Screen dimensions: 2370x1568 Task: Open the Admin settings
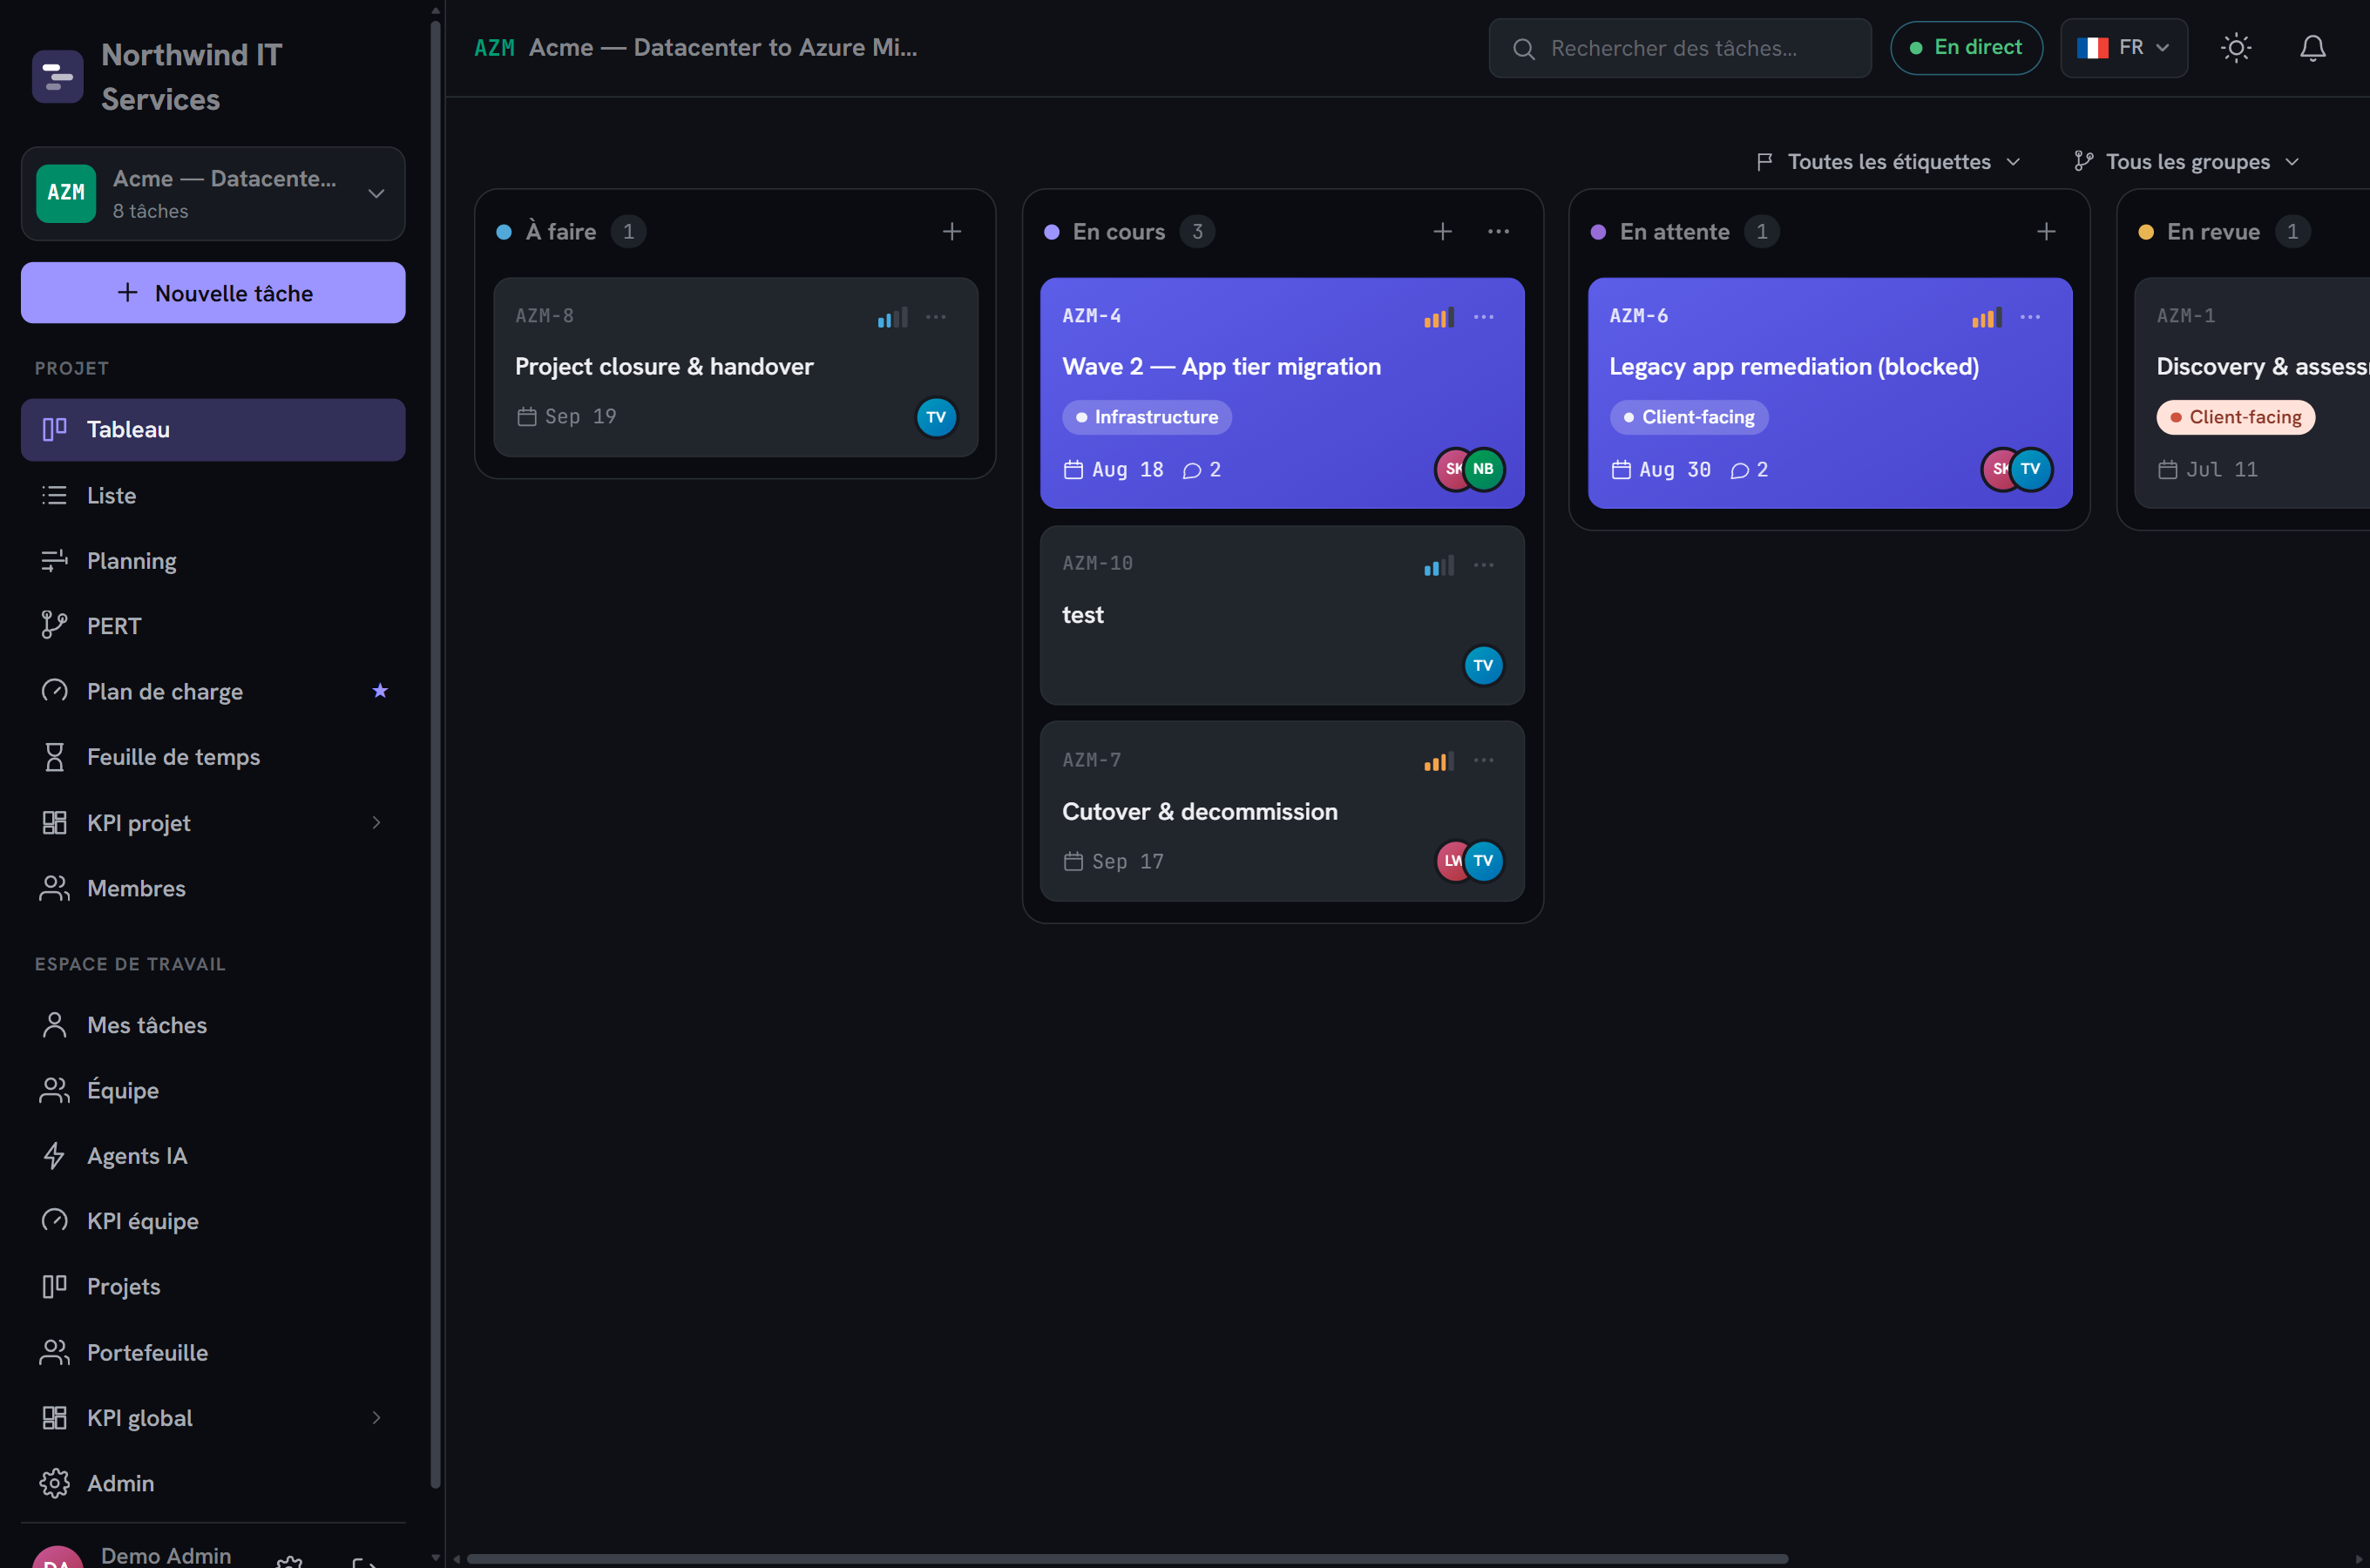click(x=213, y=1483)
